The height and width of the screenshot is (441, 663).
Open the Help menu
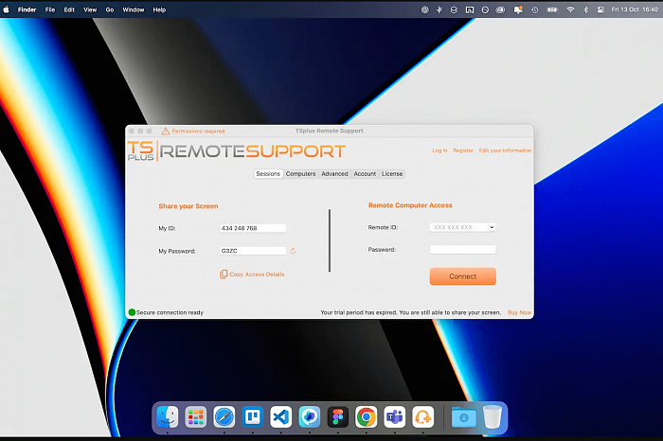[159, 9]
